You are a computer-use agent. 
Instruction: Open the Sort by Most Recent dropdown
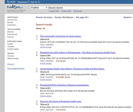(65, 17)
